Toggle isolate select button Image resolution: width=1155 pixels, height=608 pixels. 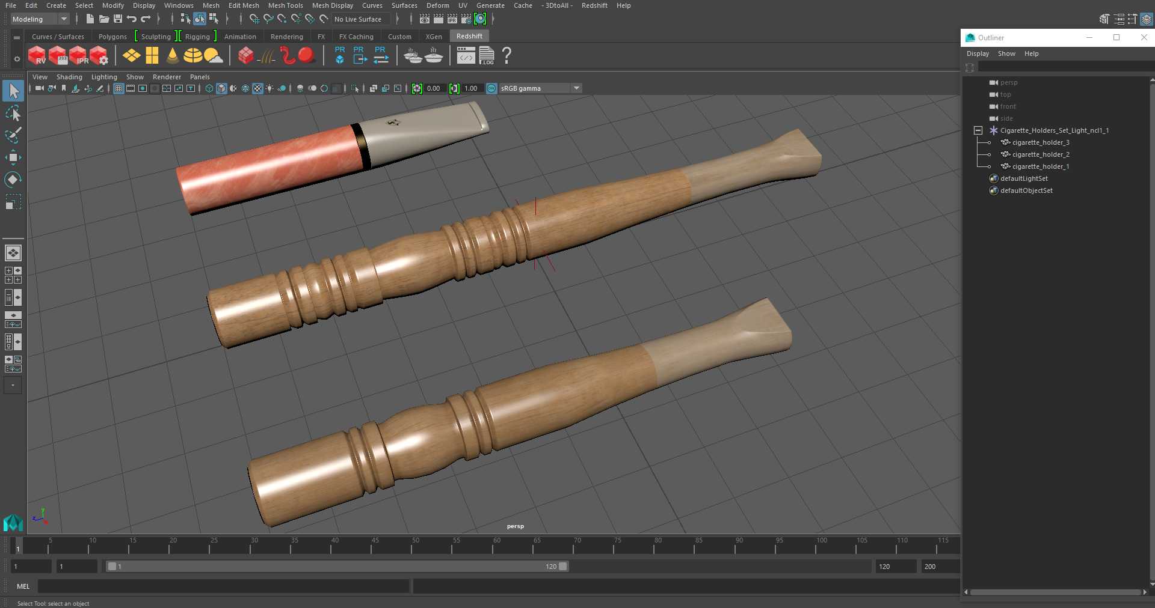click(355, 88)
